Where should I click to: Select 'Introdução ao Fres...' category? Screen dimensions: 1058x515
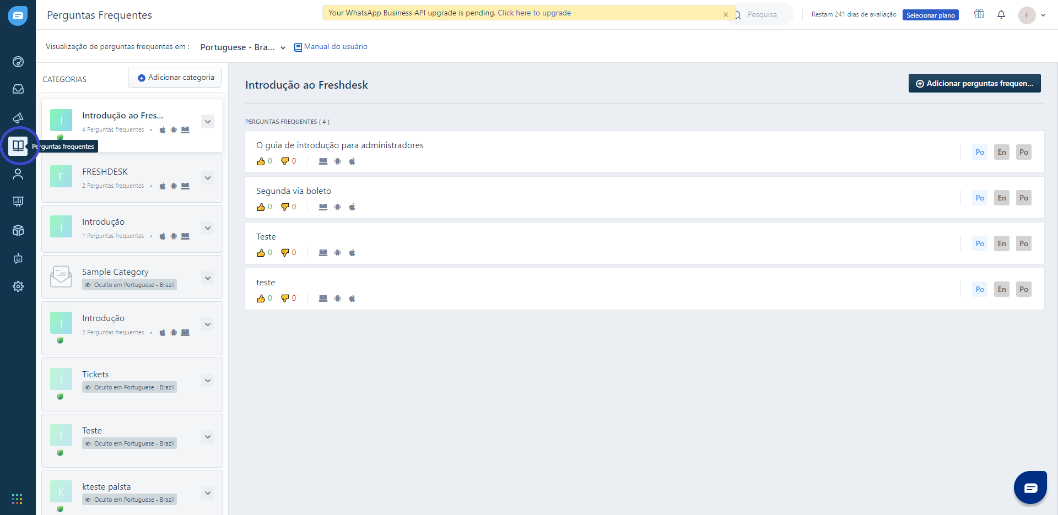[x=132, y=126]
